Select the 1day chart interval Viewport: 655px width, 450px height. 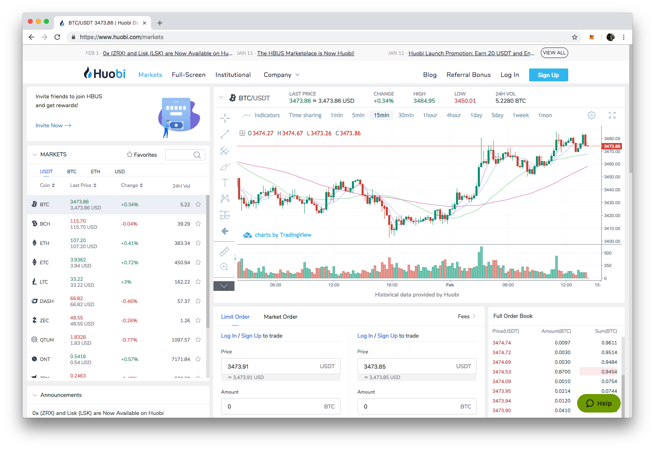476,115
